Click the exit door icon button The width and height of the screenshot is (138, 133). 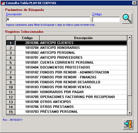[128, 124]
